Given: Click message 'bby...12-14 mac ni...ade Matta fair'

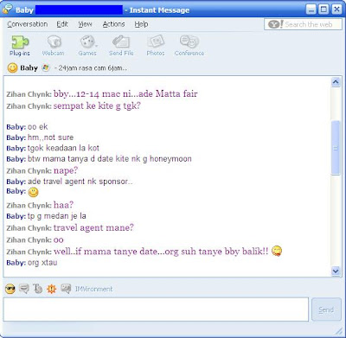Looking at the screenshot, I should [125, 93].
